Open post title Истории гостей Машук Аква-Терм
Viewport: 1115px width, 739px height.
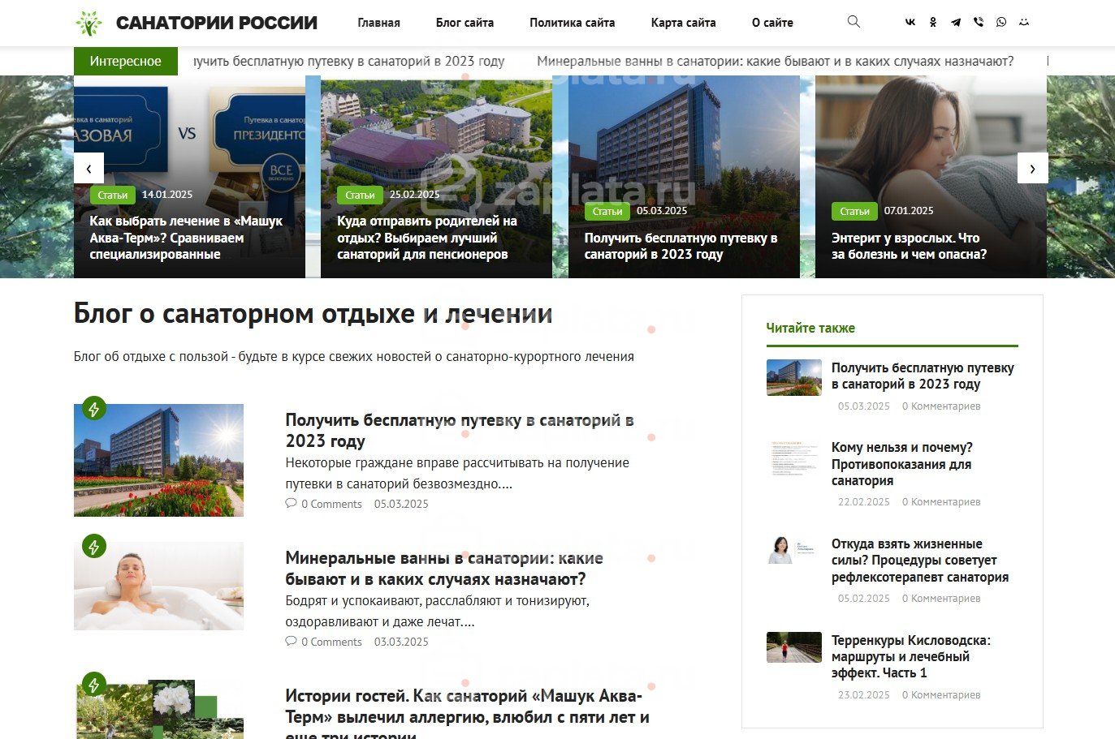pos(468,713)
